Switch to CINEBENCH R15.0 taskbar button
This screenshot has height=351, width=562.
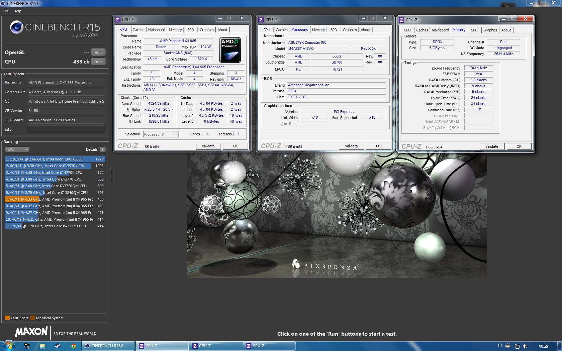click(108, 346)
